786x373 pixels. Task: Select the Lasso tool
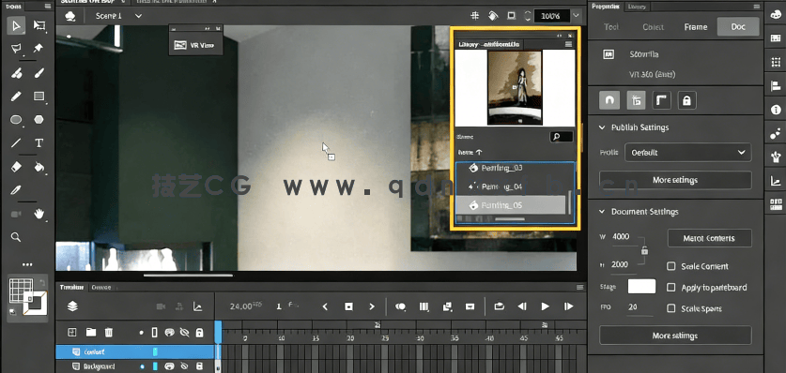pyautogui.click(x=16, y=49)
